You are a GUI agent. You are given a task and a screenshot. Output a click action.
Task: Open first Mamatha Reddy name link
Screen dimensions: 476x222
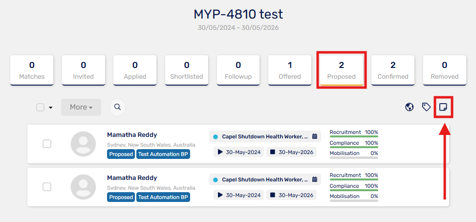(x=132, y=135)
